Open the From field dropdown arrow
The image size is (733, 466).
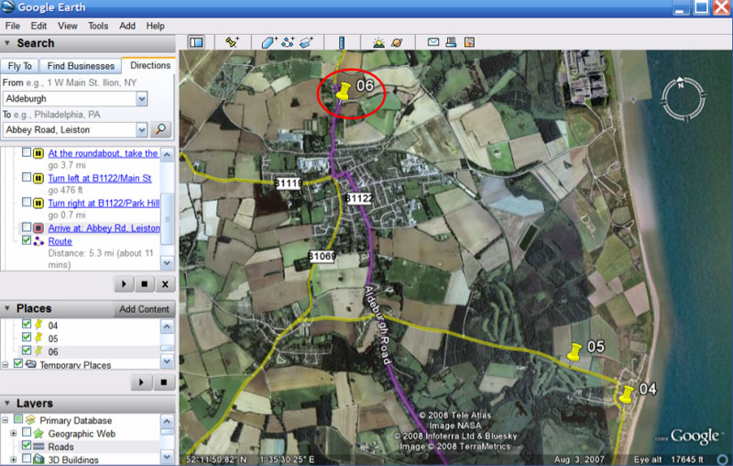pos(142,99)
